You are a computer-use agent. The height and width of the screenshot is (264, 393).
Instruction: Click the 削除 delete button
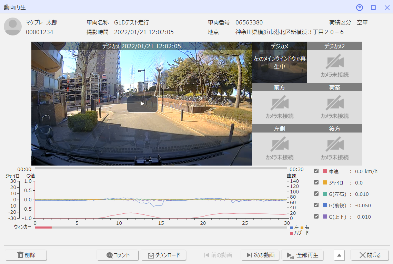click(26, 255)
